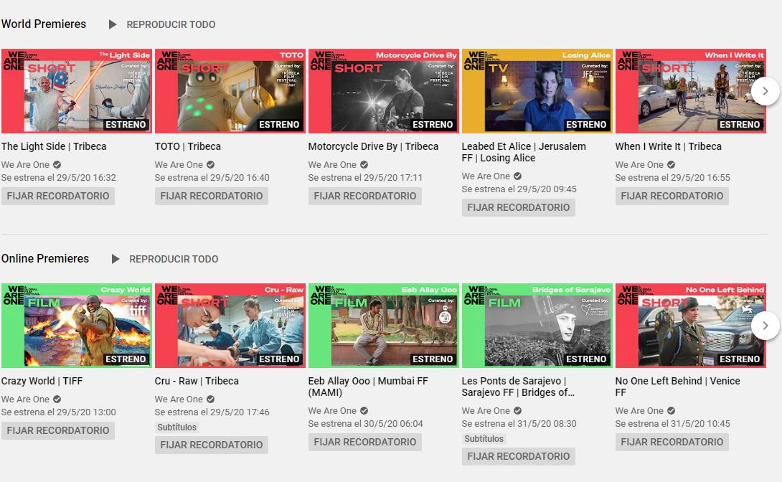Set reminder for No One Left Behind
782x482 pixels.
(672, 442)
